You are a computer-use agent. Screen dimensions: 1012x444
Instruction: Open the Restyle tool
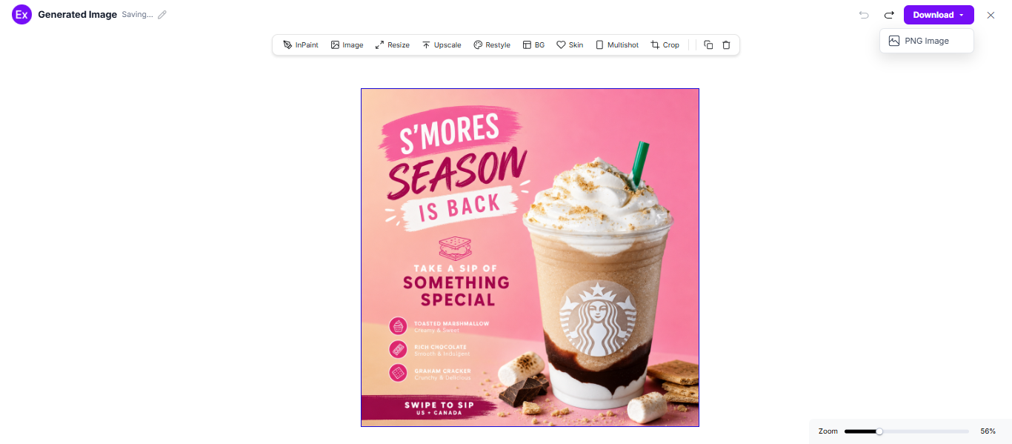click(x=492, y=45)
